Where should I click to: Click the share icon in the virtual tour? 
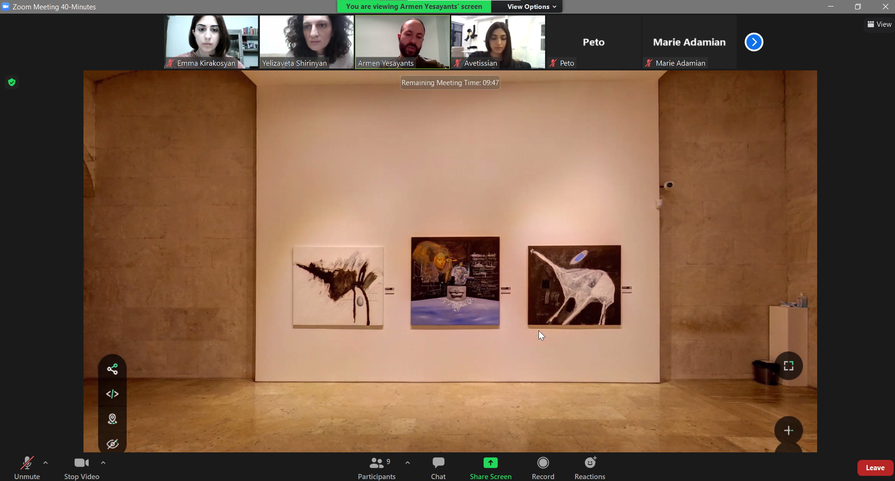click(x=112, y=369)
